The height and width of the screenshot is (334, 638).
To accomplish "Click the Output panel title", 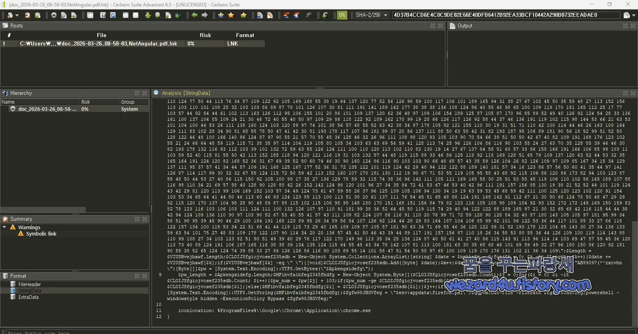I will coord(465,26).
